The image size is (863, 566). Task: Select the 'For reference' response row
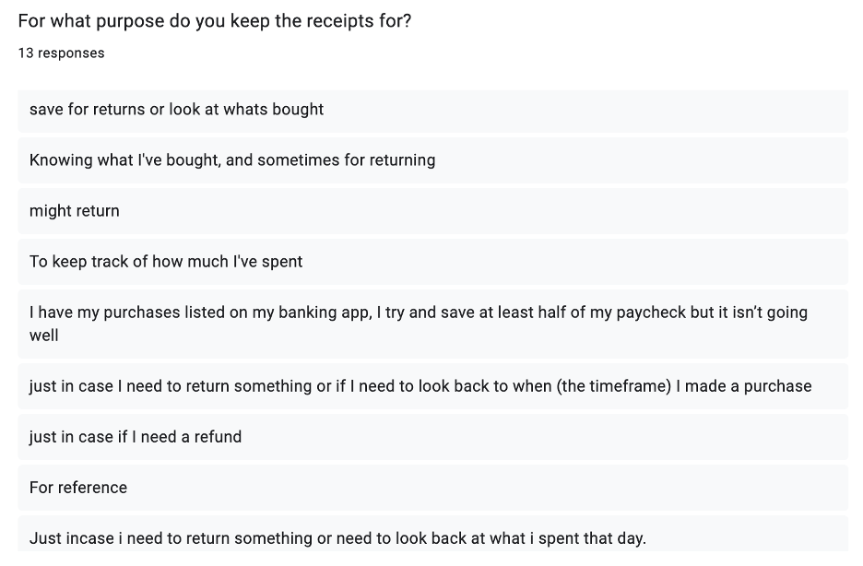coord(432,488)
